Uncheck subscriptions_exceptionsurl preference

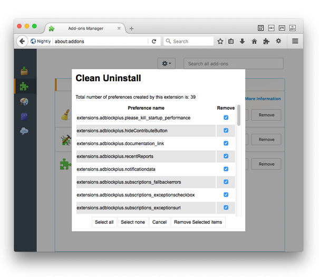pyautogui.click(x=226, y=207)
